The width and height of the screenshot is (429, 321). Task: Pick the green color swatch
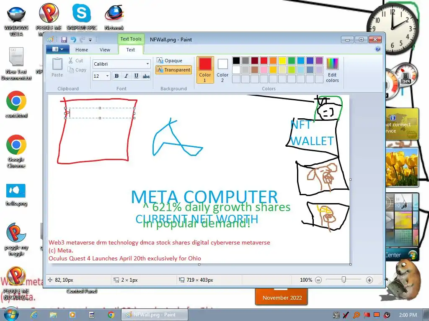pos(292,61)
